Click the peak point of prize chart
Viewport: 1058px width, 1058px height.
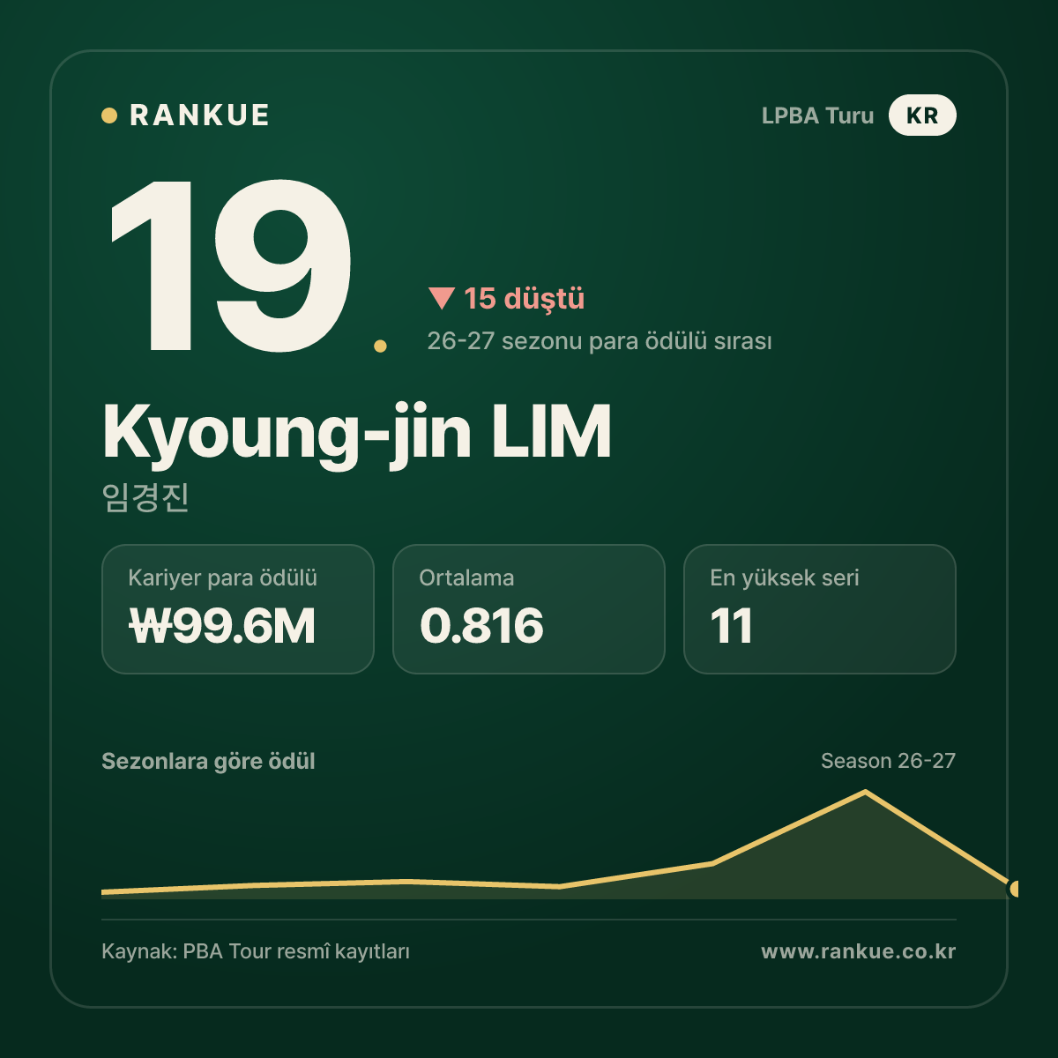[x=866, y=792]
